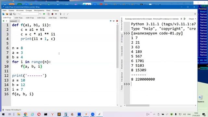
Task: Open Opera browser from the taskbar
Action: point(39,114)
